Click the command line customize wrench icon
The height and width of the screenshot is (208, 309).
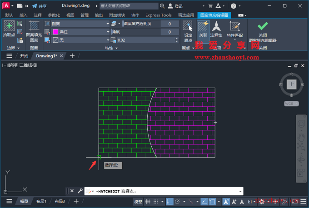point(80,191)
